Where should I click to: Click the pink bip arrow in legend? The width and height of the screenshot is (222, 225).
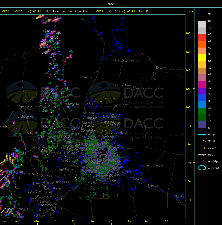click(202, 154)
